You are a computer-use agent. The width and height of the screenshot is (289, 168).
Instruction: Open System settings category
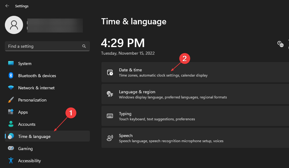[25, 63]
